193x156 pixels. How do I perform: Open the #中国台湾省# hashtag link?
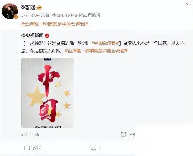(105, 43)
